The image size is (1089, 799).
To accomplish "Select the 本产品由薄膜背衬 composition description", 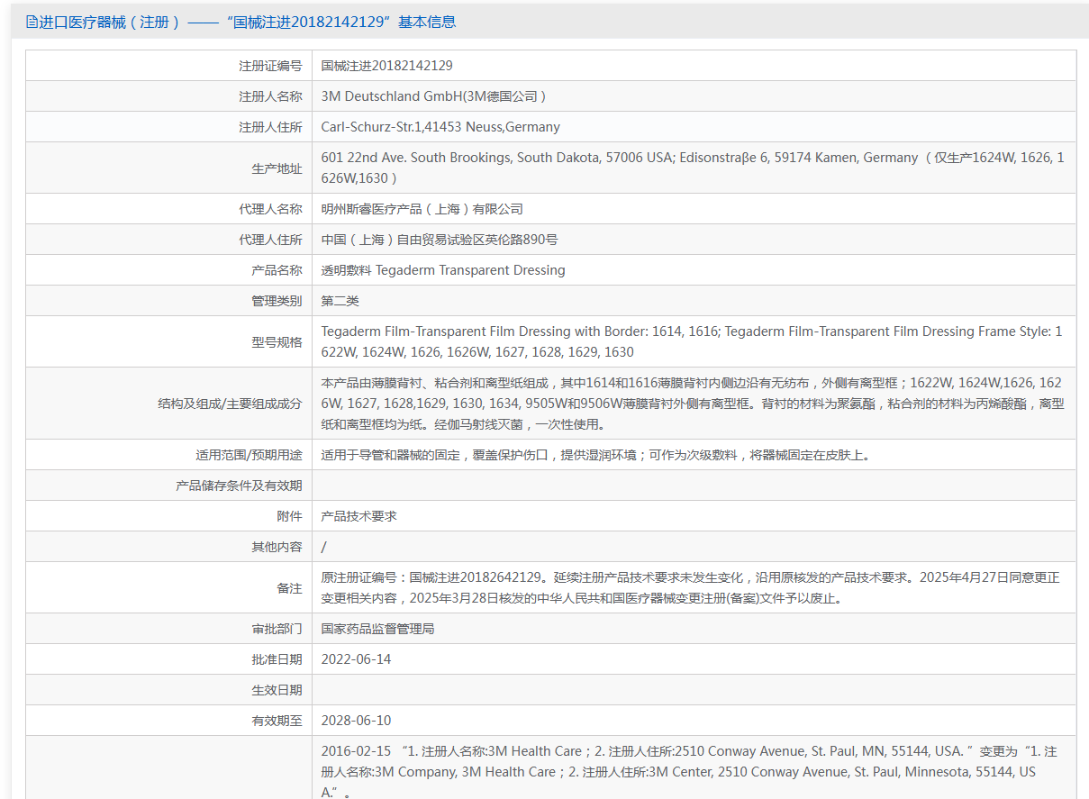I will coord(693,404).
